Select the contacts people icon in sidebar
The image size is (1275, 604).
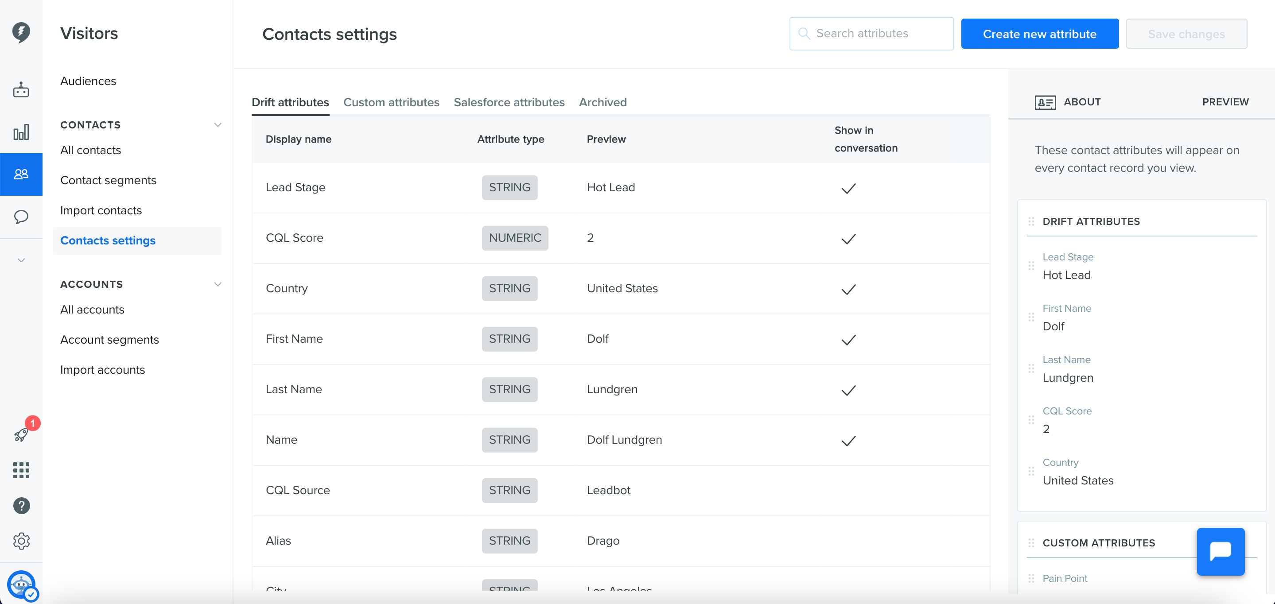click(x=21, y=174)
